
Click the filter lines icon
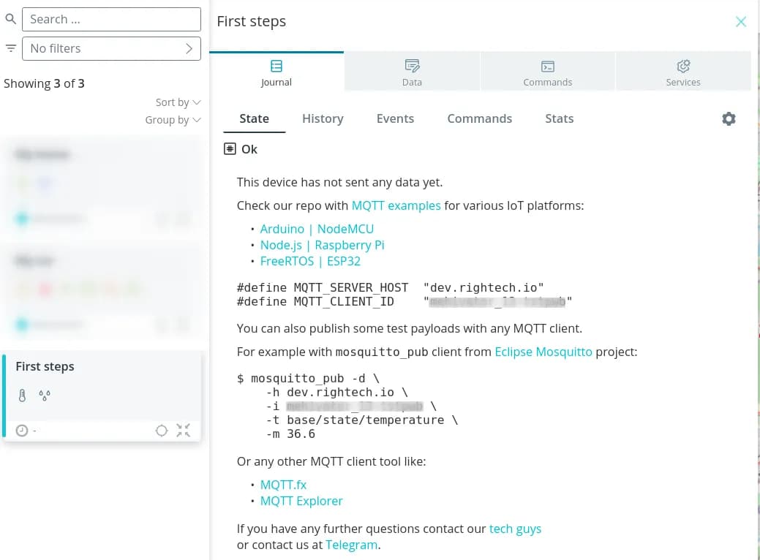pyautogui.click(x=11, y=48)
